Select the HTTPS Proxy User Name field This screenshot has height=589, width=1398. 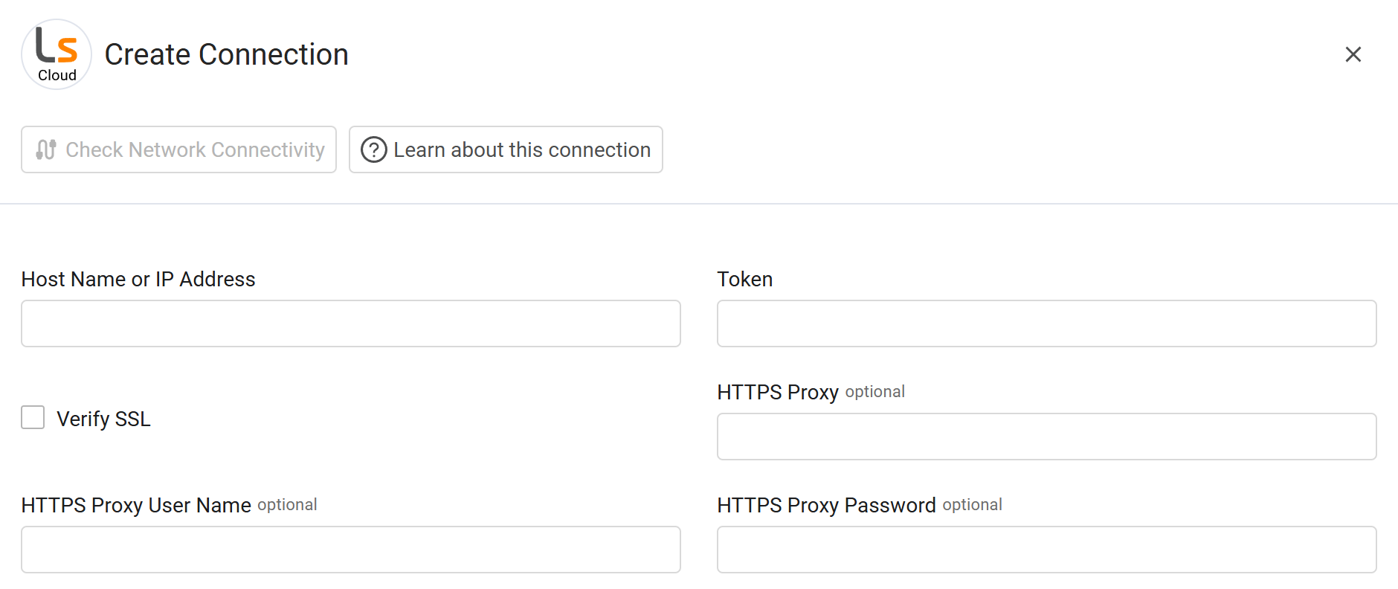(x=349, y=550)
